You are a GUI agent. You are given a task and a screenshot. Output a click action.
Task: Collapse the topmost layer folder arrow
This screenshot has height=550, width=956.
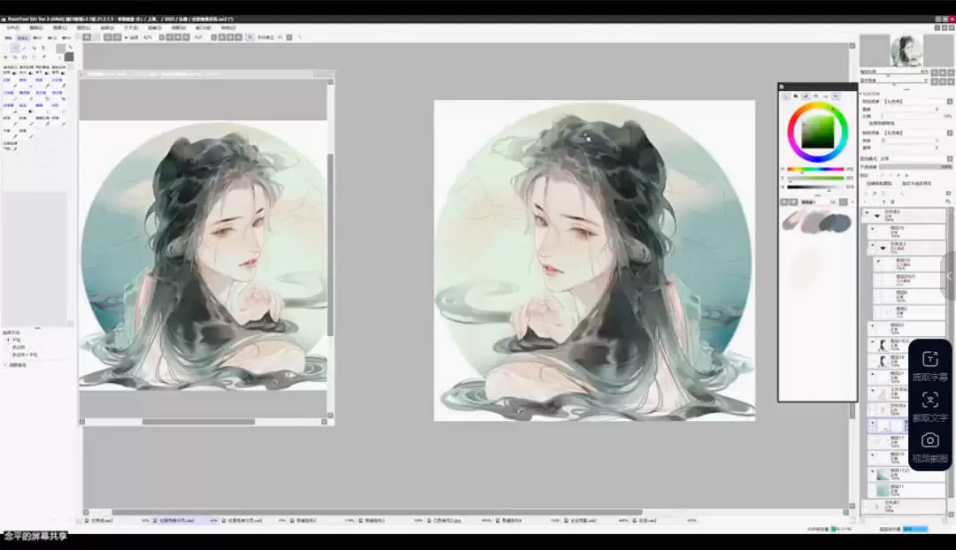(878, 214)
